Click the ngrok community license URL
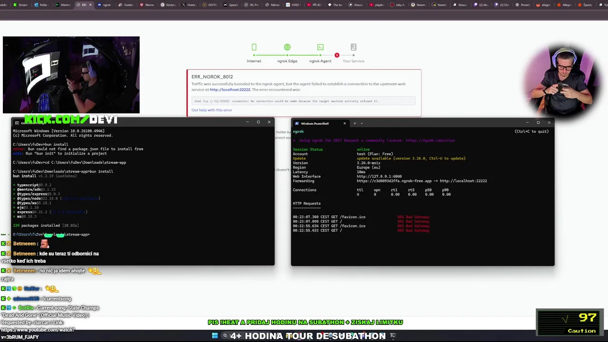Screen dimensions: 608x342 tap(430, 141)
